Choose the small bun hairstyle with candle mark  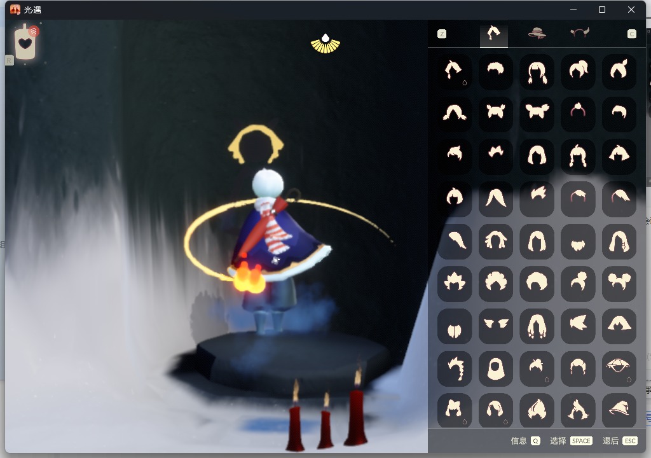[x=537, y=368]
